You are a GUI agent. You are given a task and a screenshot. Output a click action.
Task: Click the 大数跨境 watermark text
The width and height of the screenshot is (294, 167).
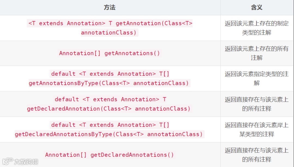pos(26,162)
